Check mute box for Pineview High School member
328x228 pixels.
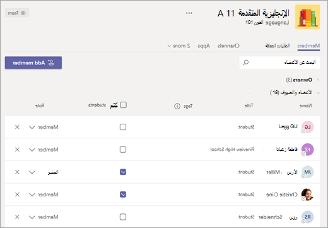tap(123, 150)
